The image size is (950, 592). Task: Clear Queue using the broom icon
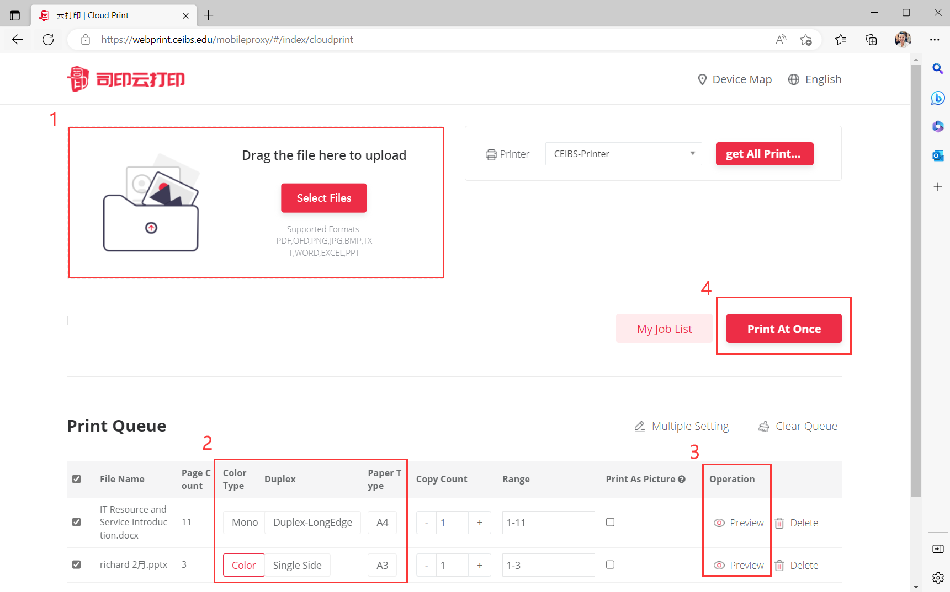[x=765, y=426]
